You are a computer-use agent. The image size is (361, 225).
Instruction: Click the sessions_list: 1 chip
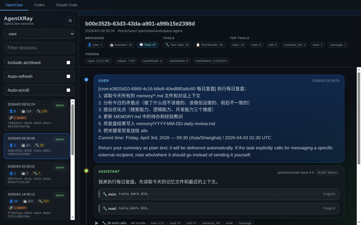tap(295, 45)
